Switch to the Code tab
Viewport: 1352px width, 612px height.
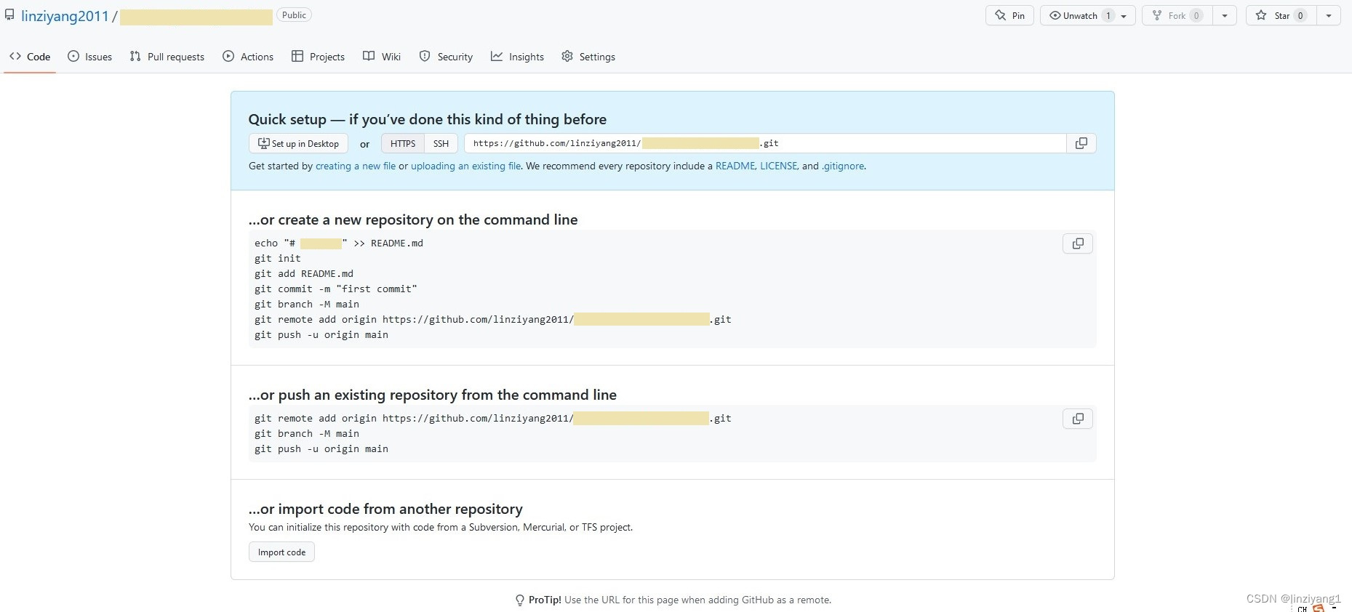(x=30, y=57)
